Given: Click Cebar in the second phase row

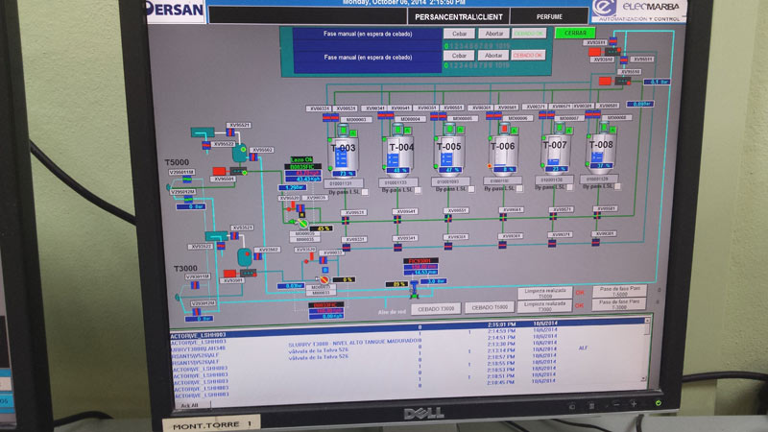Looking at the screenshot, I should [459, 56].
